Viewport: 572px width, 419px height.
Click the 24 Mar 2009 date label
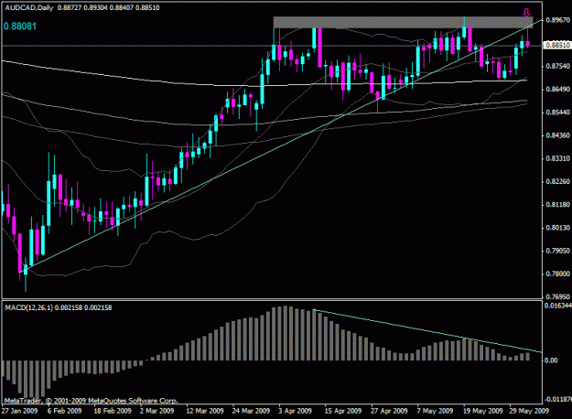pos(251,411)
